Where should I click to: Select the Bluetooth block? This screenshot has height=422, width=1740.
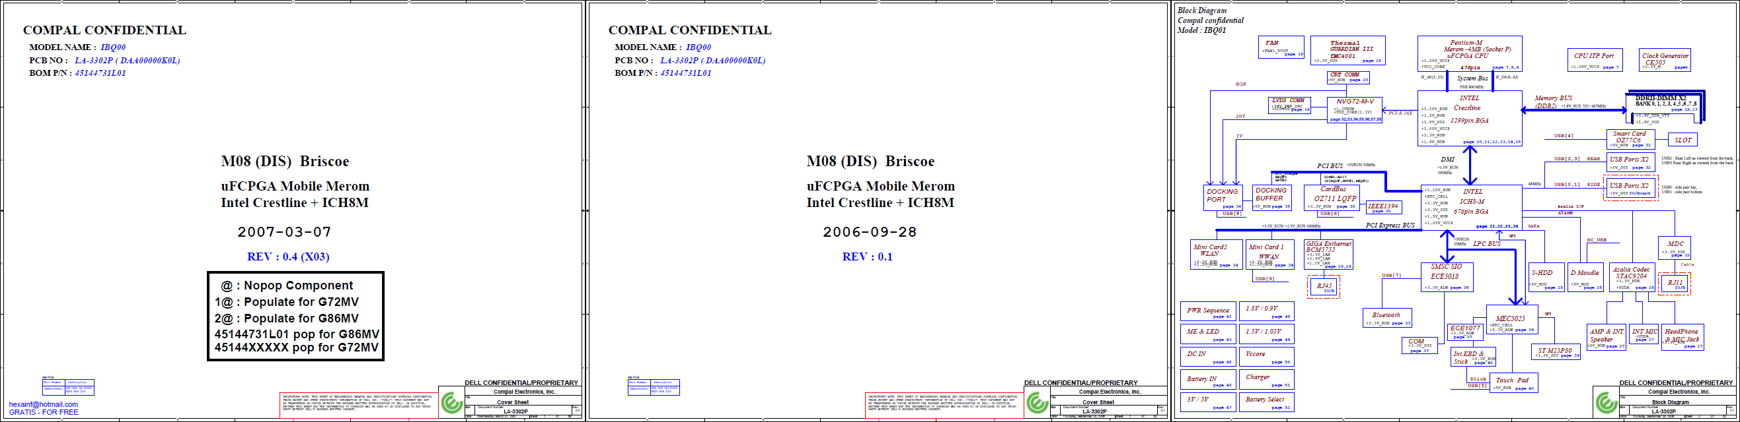coord(1387,318)
